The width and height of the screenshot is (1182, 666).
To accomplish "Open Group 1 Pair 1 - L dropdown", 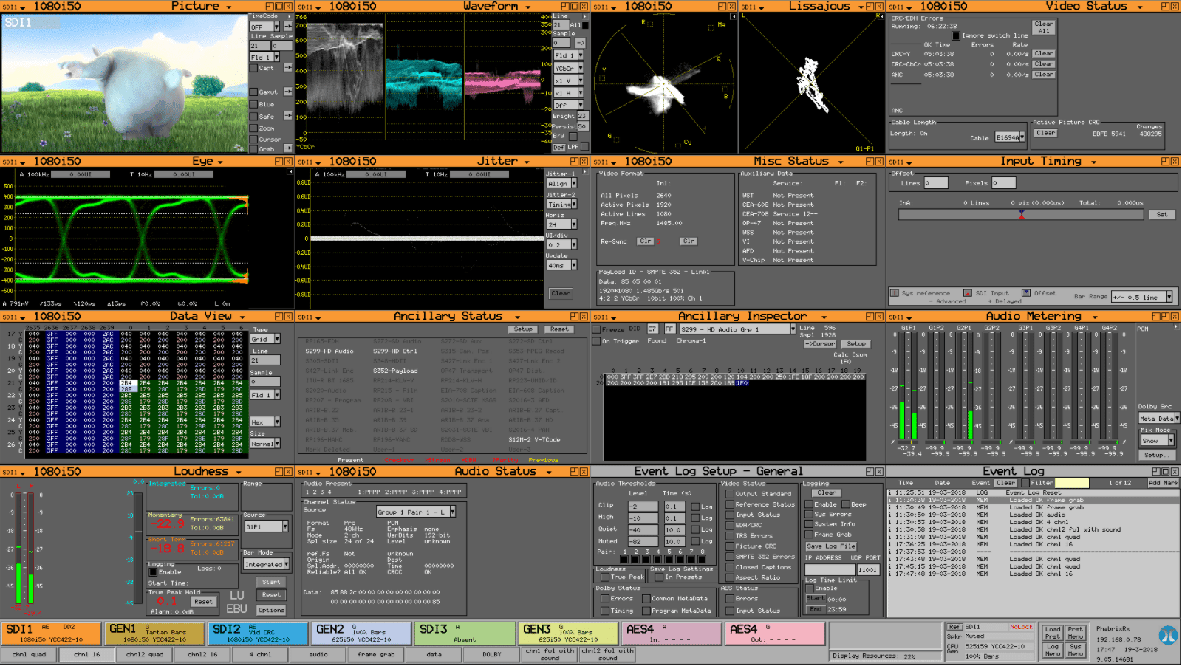I will (x=416, y=512).
